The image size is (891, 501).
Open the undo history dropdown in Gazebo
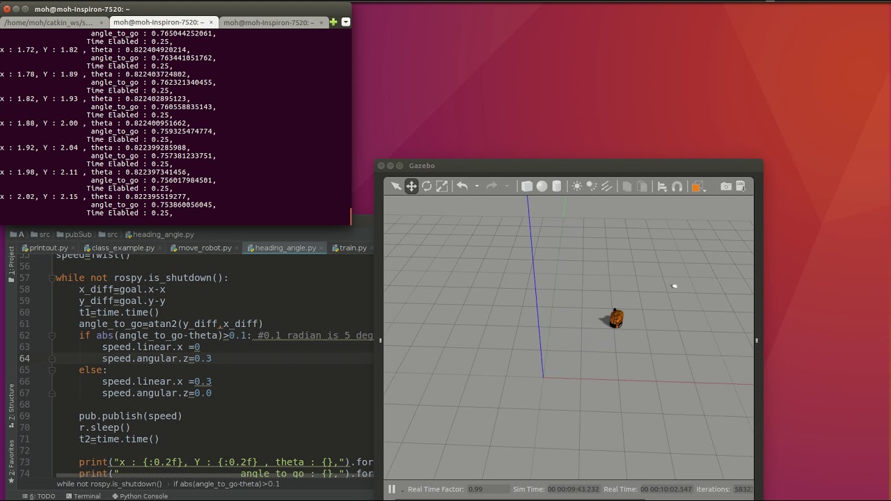(x=477, y=186)
